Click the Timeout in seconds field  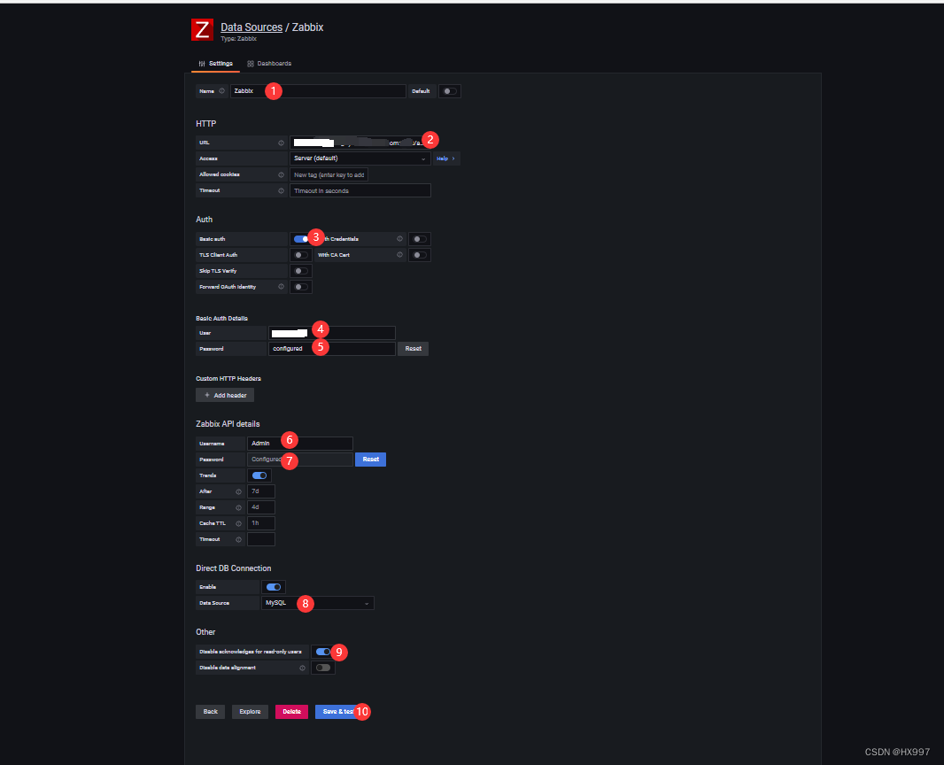360,190
